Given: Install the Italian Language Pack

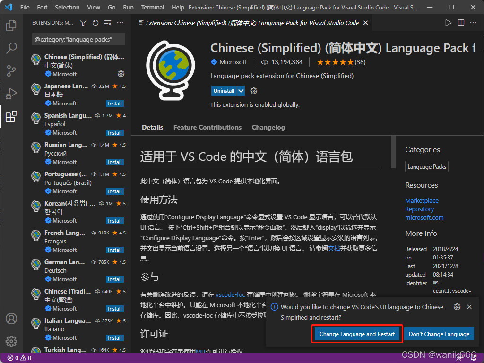Looking at the screenshot, I should point(114,338).
